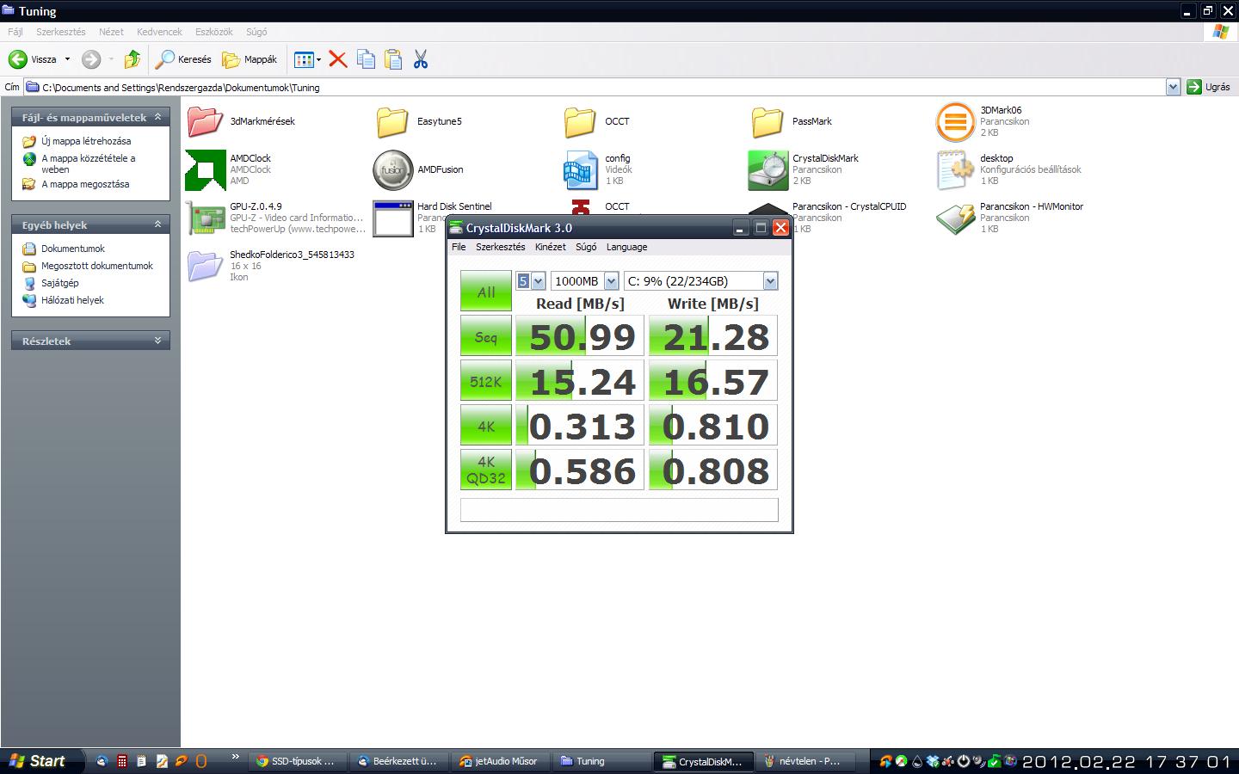
Task: Select the Hard Disk Sentinel shortcut
Action: coord(392,218)
